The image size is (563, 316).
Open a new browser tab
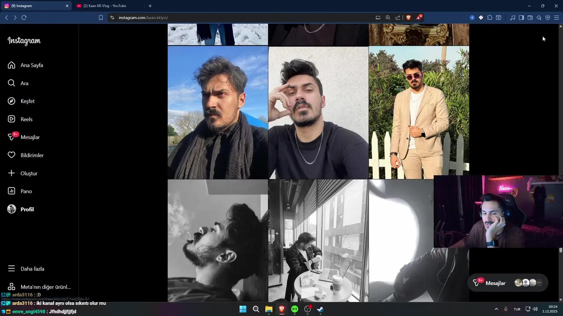coord(150,6)
